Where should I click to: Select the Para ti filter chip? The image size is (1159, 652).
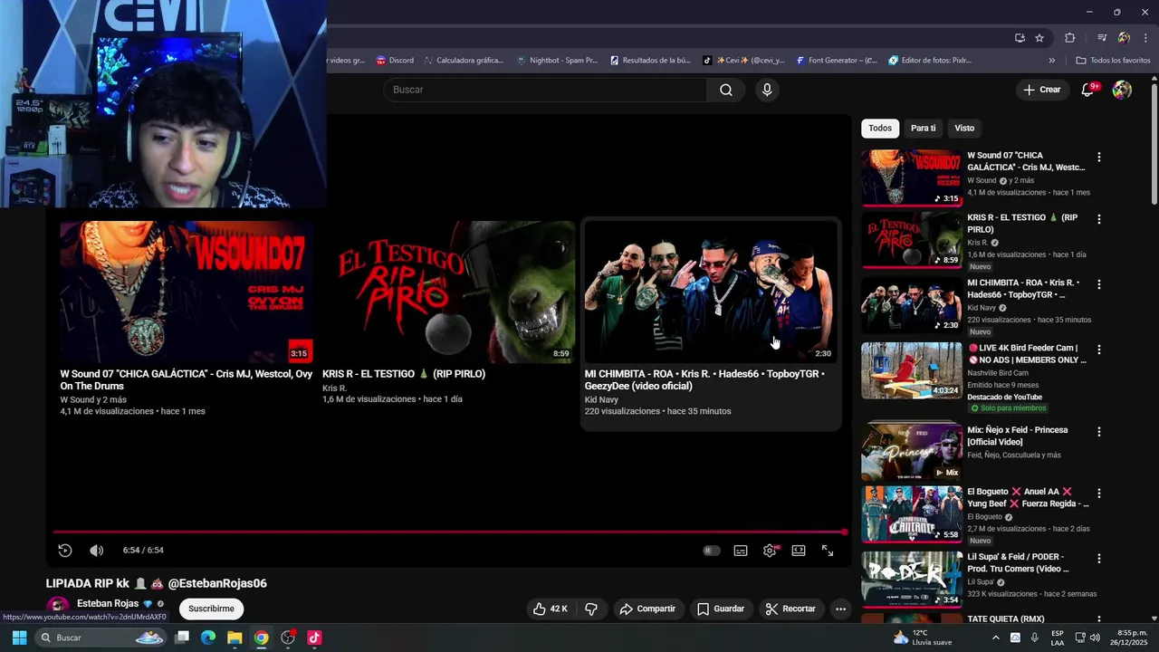click(924, 128)
